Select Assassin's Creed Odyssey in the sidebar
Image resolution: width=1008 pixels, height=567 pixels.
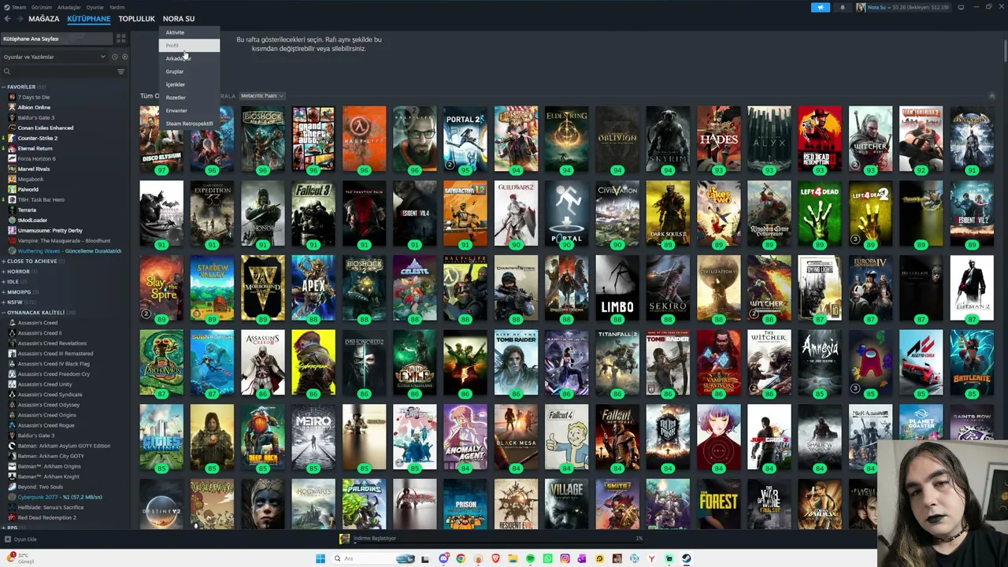point(48,405)
